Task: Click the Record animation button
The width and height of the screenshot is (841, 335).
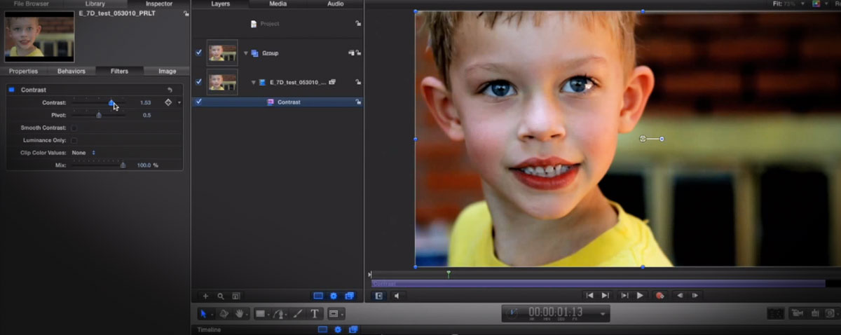Action: [x=659, y=296]
